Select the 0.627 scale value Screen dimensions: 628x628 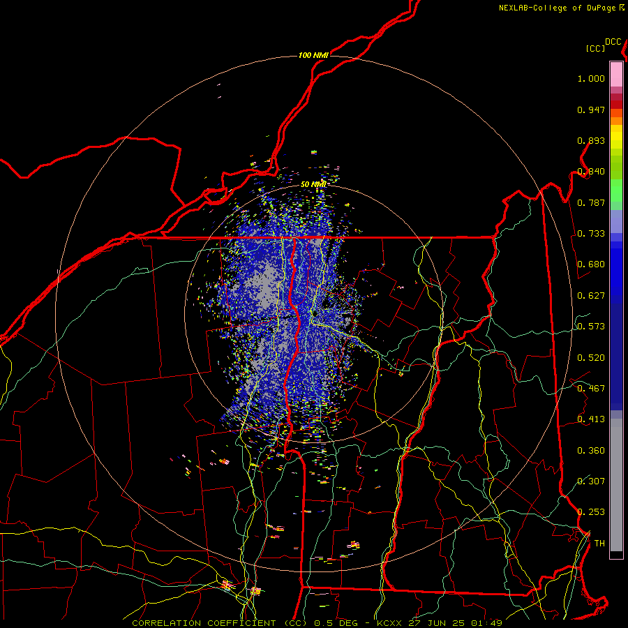(x=591, y=296)
